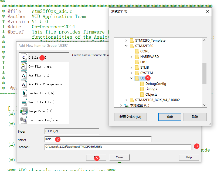Image resolution: width=224 pixels, height=171 pixels.
Task: Select the Asm File C-preprocess template icon
Action: (24, 84)
